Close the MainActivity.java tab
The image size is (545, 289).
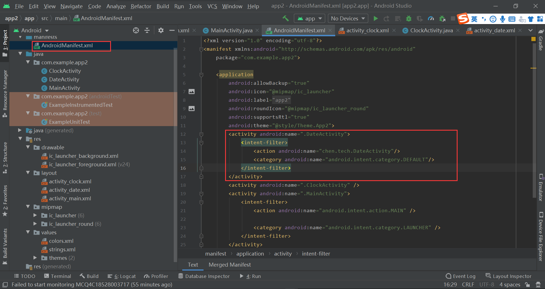(x=257, y=30)
